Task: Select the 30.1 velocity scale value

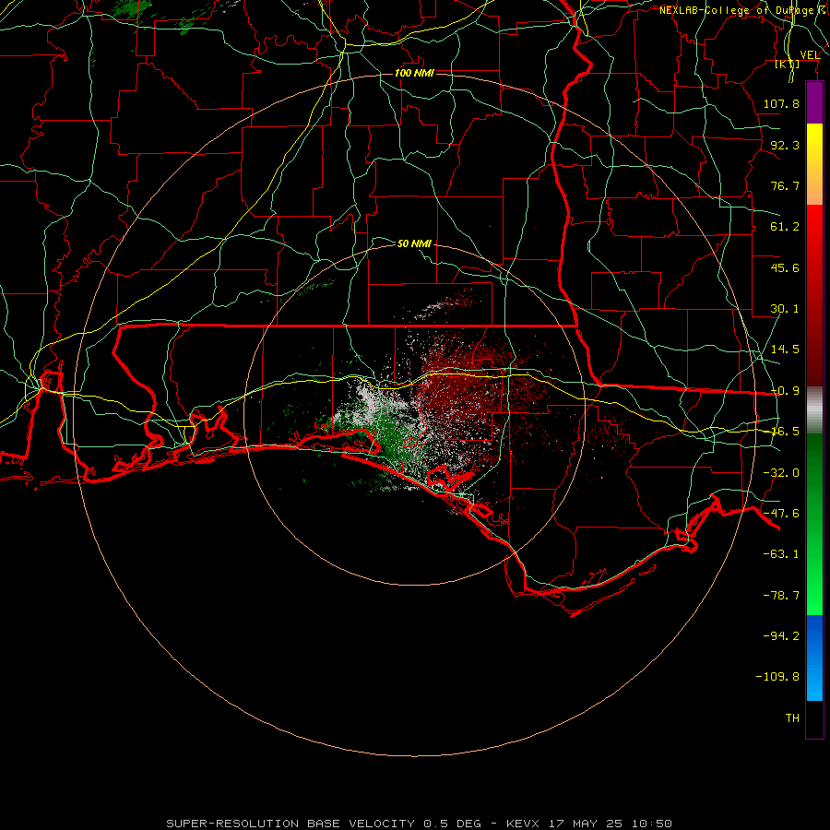Action: [x=785, y=309]
